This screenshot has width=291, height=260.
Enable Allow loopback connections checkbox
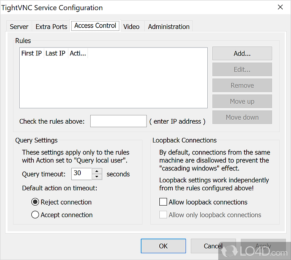point(163,202)
